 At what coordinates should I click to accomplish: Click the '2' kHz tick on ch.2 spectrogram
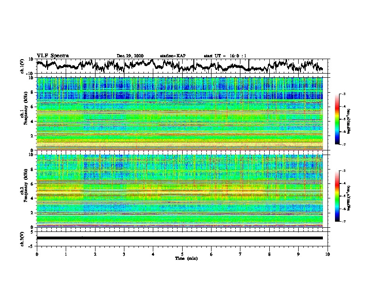click(x=33, y=213)
